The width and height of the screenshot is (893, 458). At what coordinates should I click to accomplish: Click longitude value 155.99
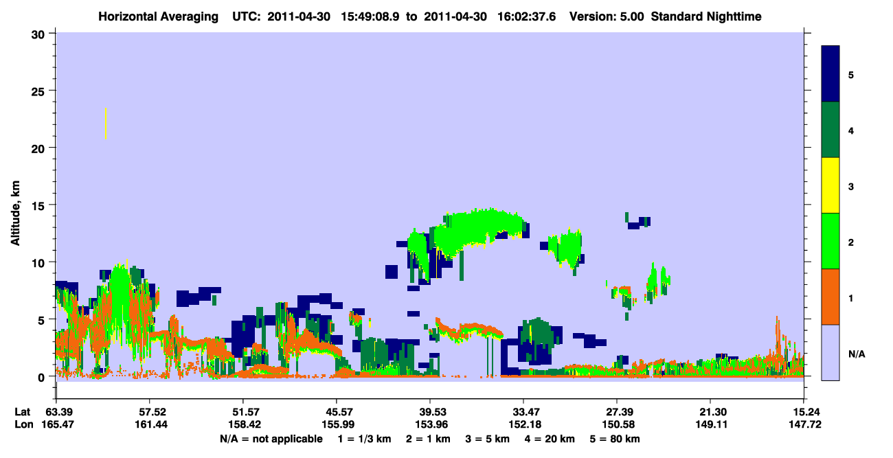coord(337,424)
